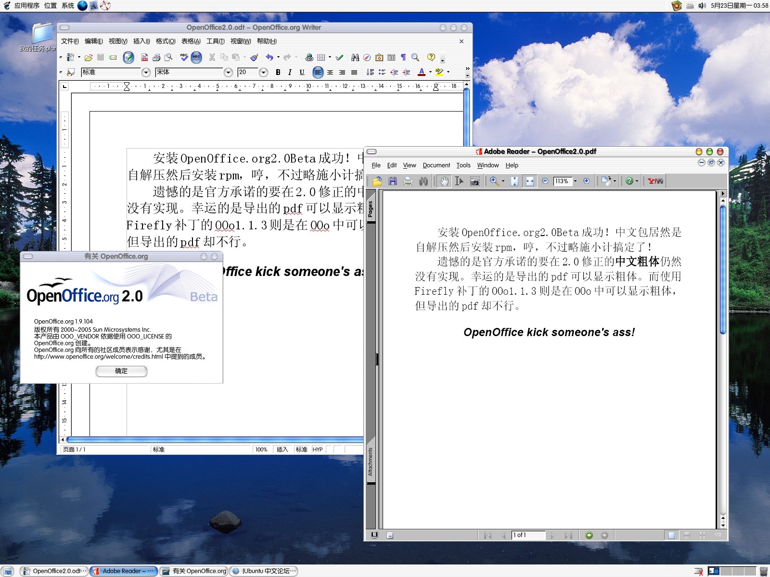Activate the Snapshot camera tool in Adobe Reader
The height and width of the screenshot is (577, 770).
tap(475, 181)
